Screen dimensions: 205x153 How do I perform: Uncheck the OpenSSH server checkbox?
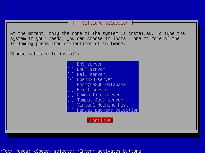pos(71,79)
